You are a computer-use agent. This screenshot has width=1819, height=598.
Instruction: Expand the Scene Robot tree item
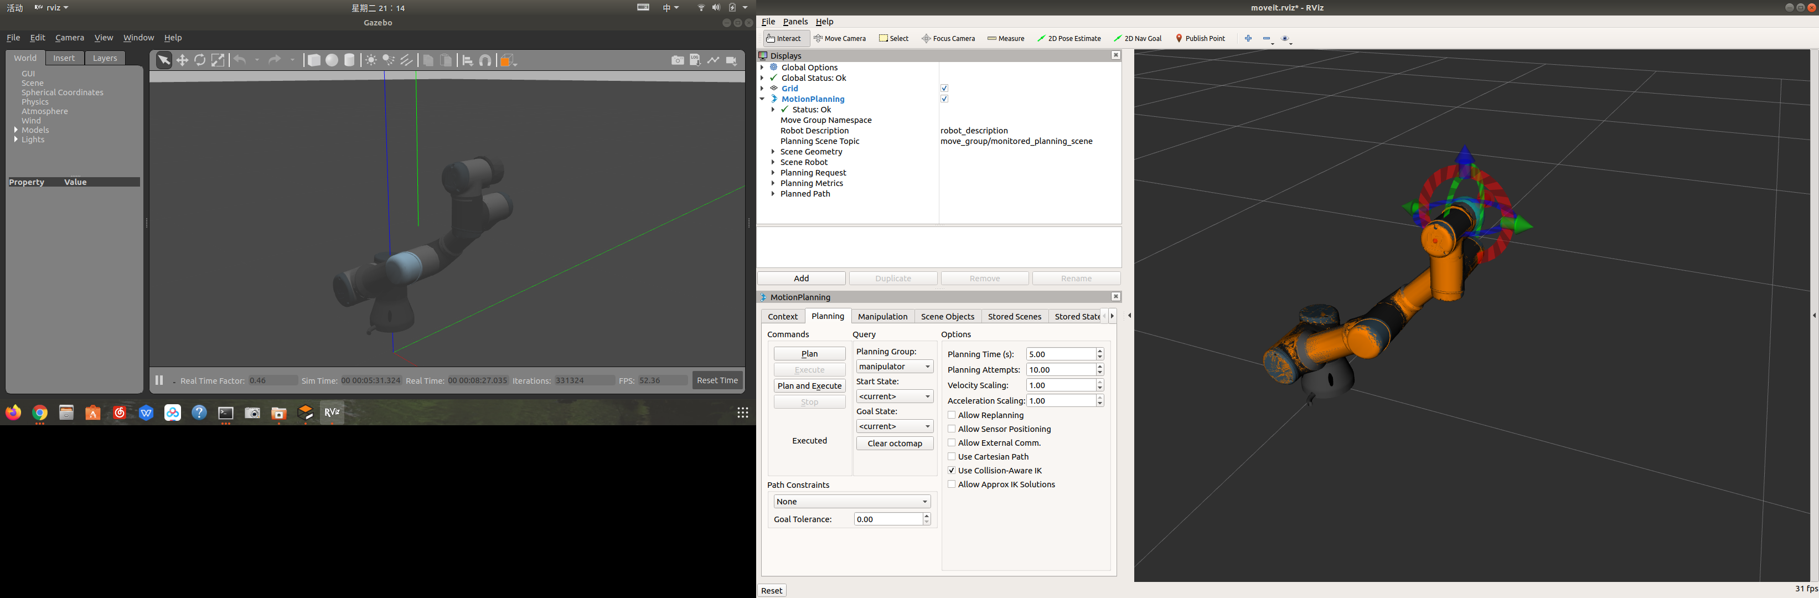click(x=773, y=162)
